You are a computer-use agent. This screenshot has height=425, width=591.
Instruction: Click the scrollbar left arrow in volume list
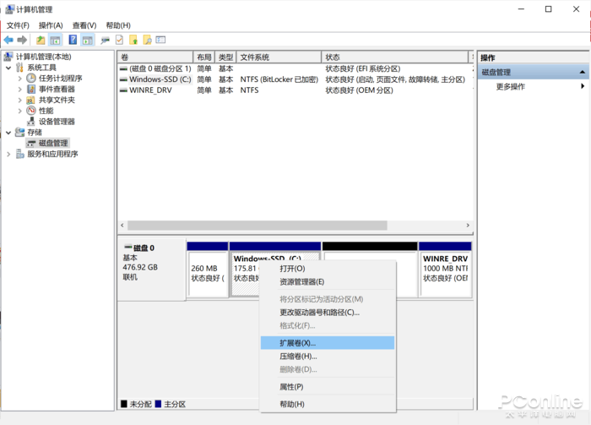[x=122, y=225]
